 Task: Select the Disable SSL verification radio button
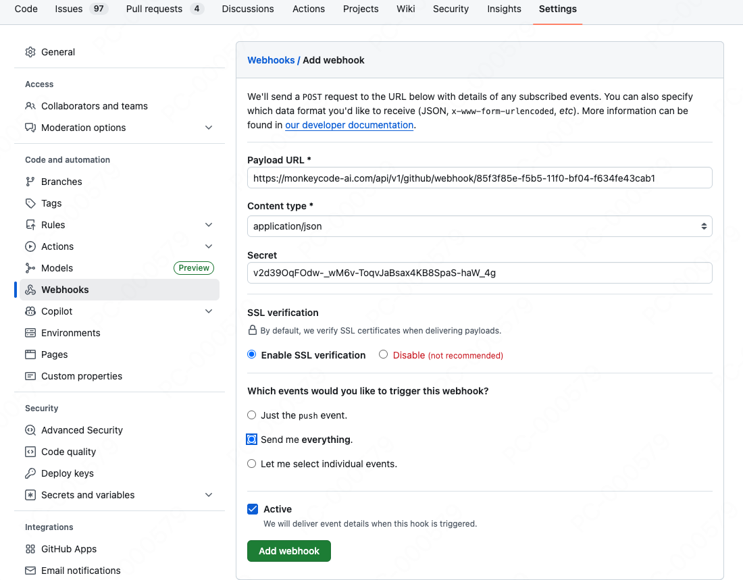[x=384, y=354]
